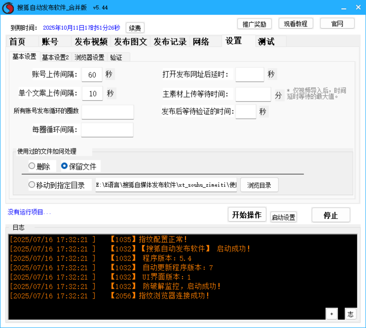Select the 基本设置 sub-tab
Image resolution: width=366 pixels, height=328 pixels.
click(25, 57)
